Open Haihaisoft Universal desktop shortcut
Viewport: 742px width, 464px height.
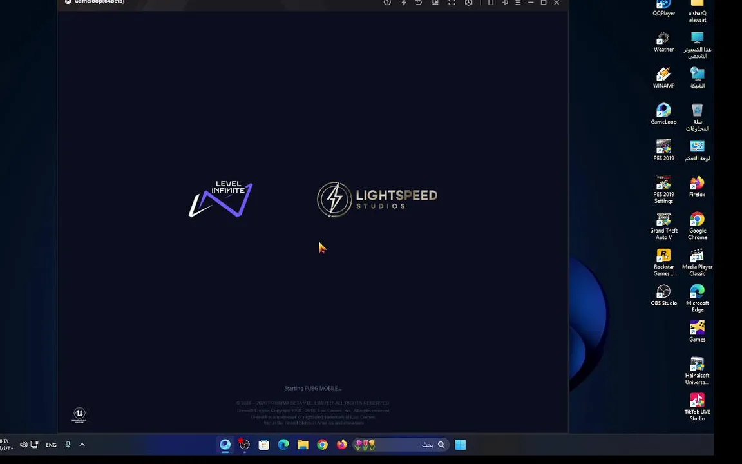point(697,371)
